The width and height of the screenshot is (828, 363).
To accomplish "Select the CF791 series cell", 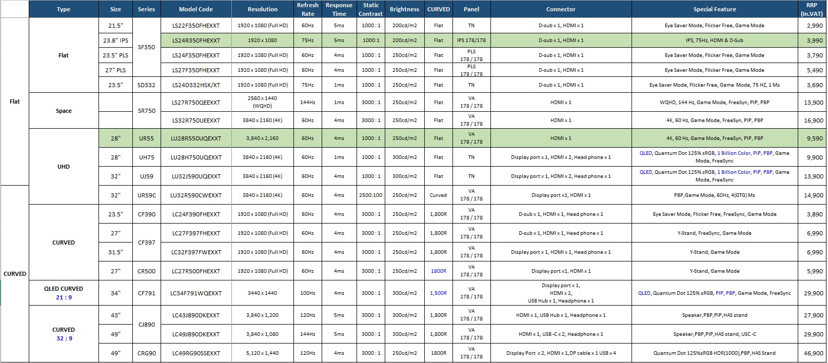I will click(x=147, y=293).
